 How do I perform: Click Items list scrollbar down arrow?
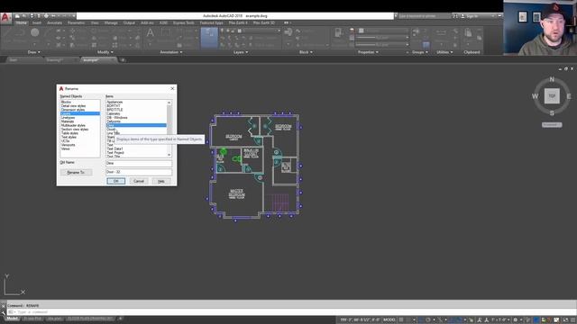169,155
